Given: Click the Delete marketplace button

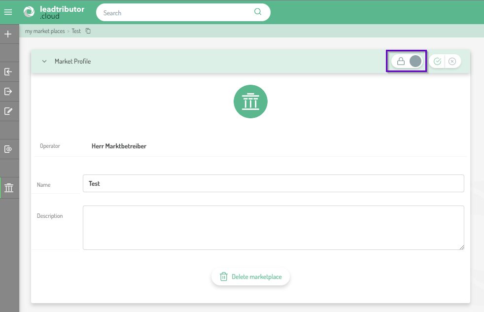Looking at the screenshot, I should pyautogui.click(x=250, y=277).
